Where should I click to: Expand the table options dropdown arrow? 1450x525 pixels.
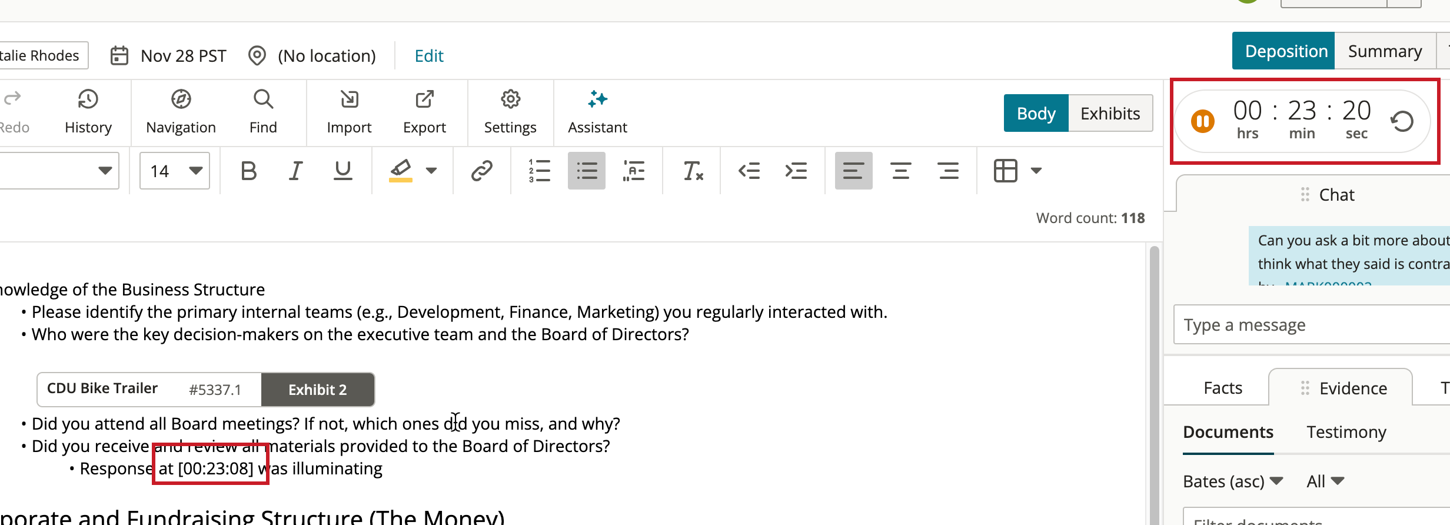(x=1036, y=171)
